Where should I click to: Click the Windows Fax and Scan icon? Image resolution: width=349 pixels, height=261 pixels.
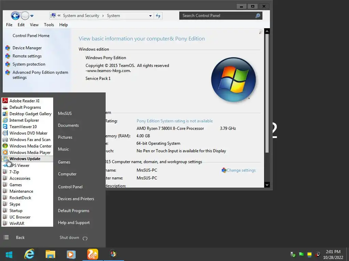(5, 140)
